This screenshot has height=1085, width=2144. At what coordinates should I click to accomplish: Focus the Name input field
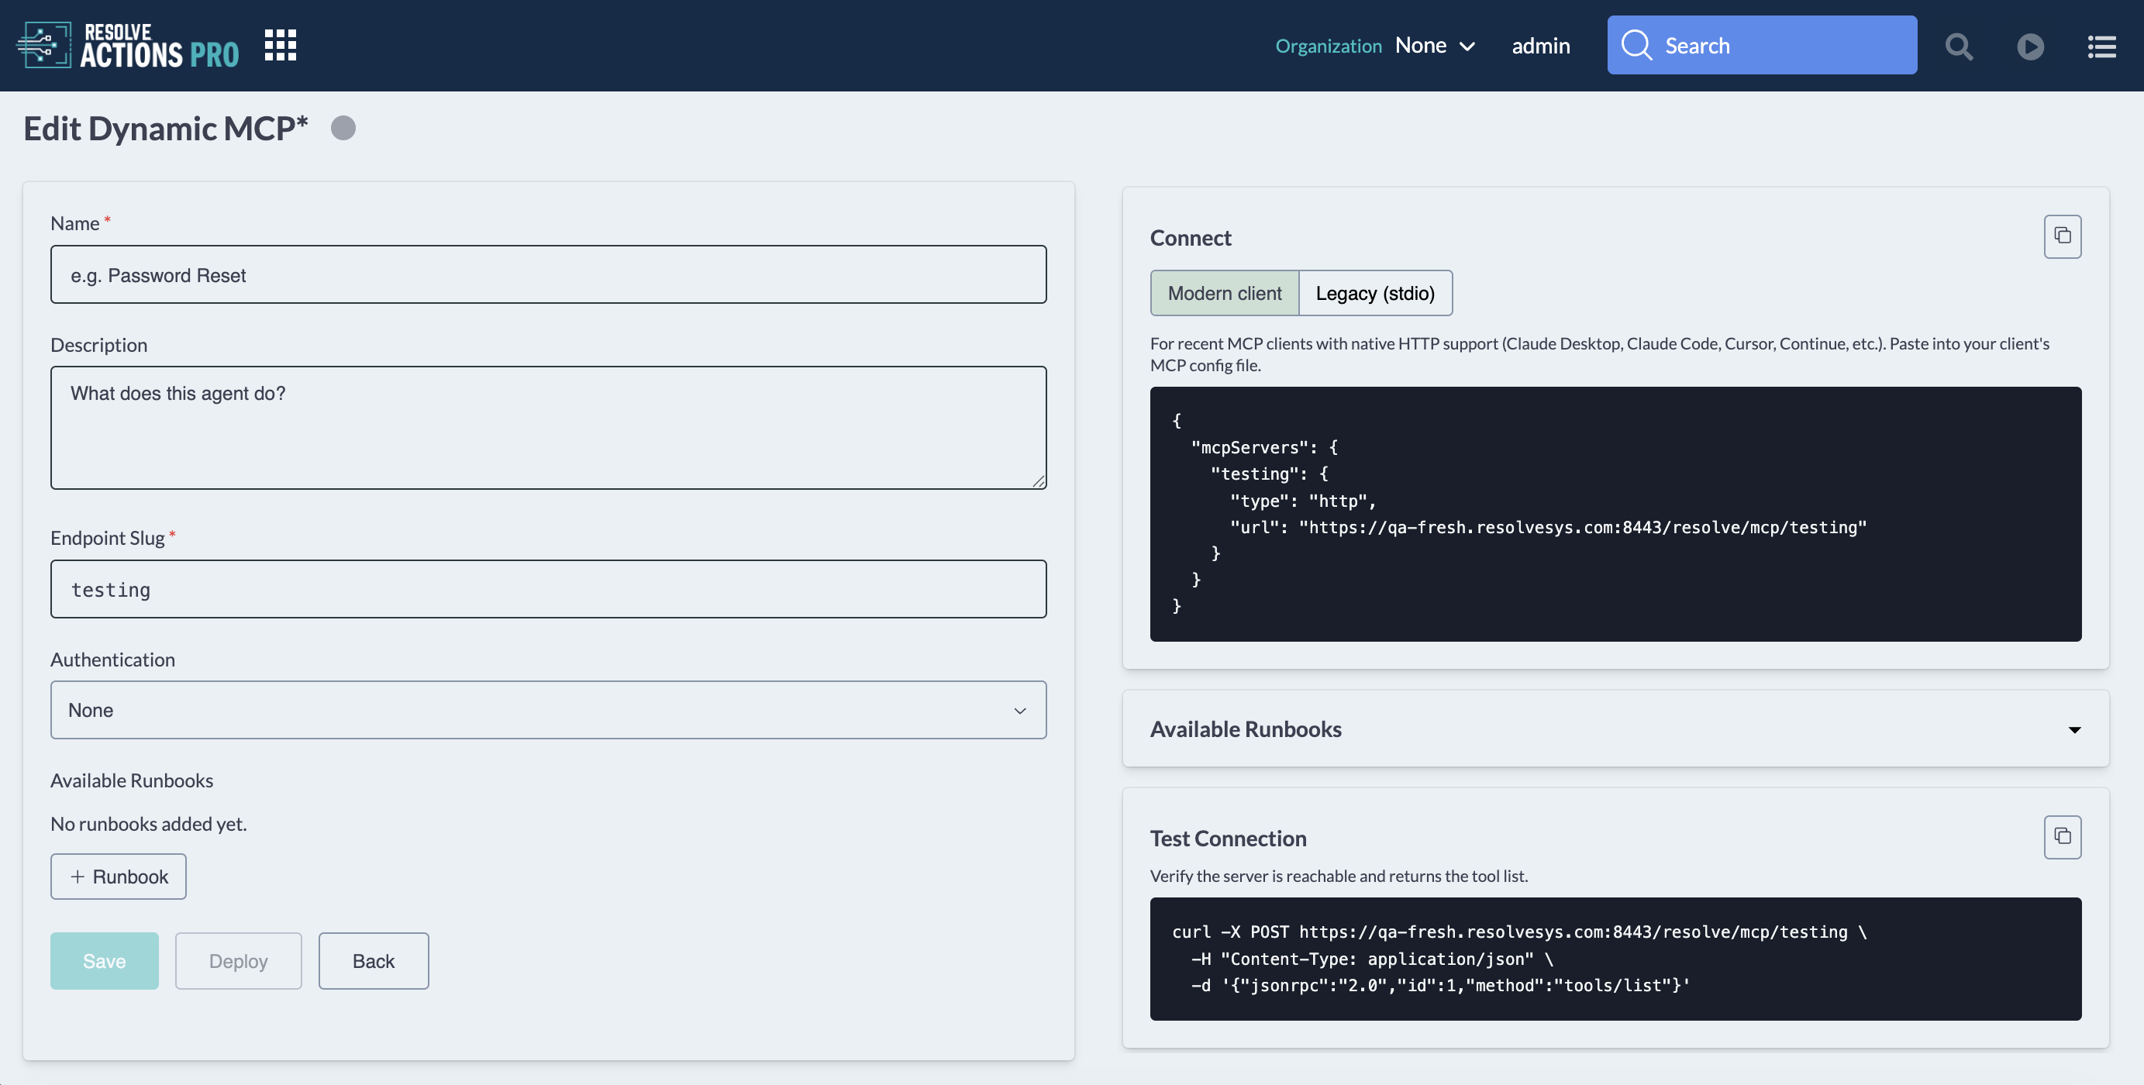click(548, 274)
